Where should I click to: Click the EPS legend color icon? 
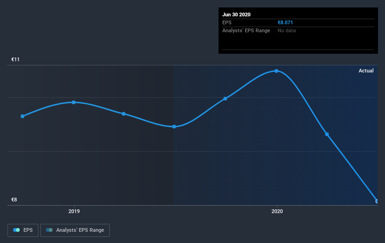coord(16,230)
